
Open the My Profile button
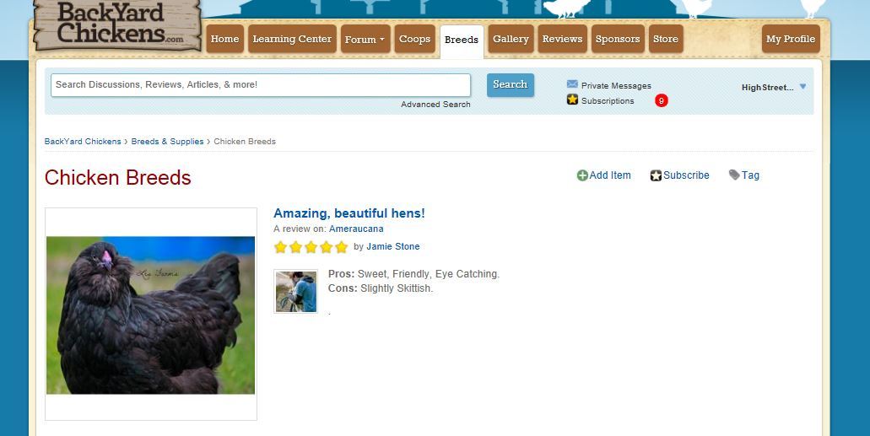[x=791, y=39]
